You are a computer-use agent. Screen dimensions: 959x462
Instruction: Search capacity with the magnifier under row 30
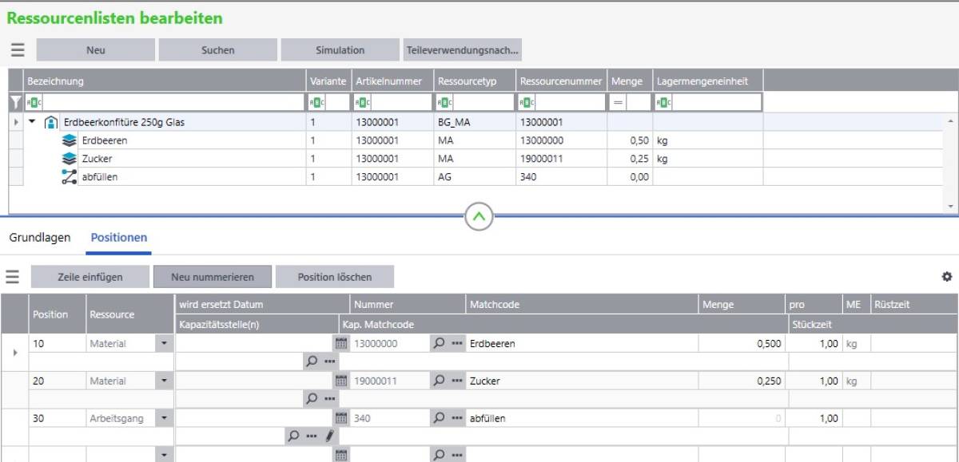pos(294,436)
